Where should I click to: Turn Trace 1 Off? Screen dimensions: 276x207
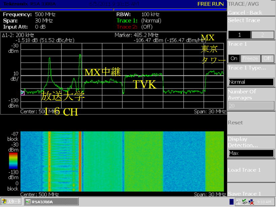tap(267, 58)
